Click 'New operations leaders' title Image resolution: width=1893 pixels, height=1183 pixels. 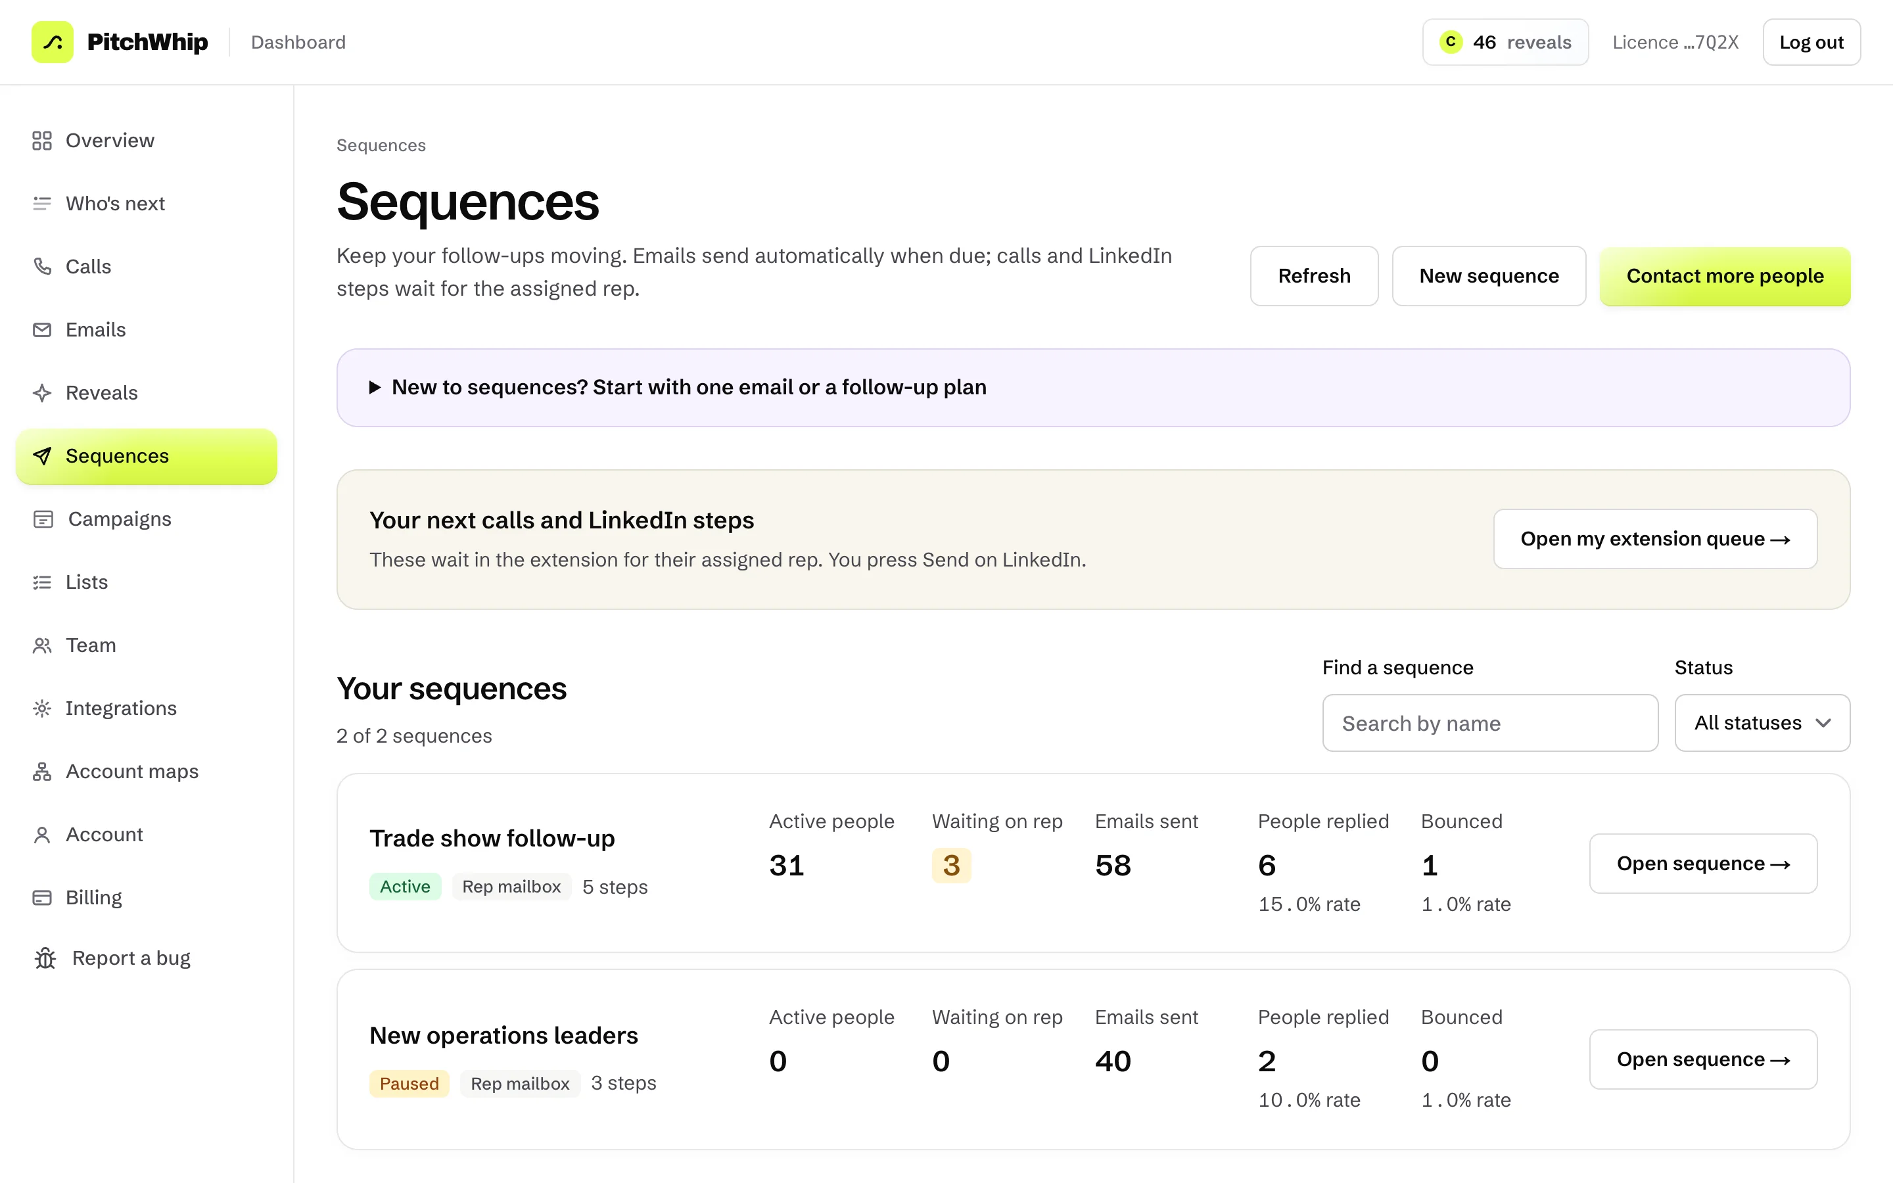pyautogui.click(x=503, y=1036)
